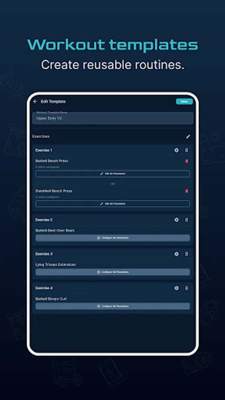Edit the Workout Template Name field
The width and height of the screenshot is (225, 400).
[x=112, y=118]
